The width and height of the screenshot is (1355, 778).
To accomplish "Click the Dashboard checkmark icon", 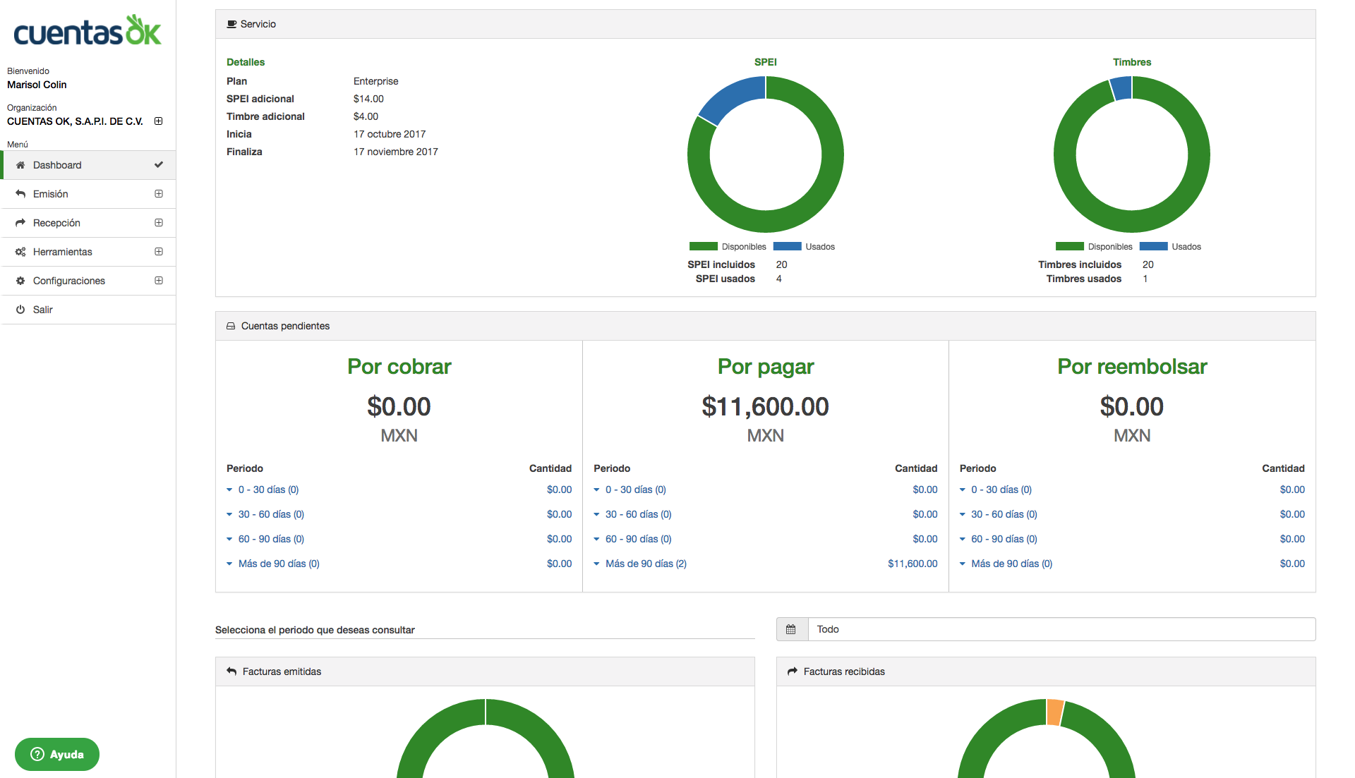I will click(x=159, y=165).
